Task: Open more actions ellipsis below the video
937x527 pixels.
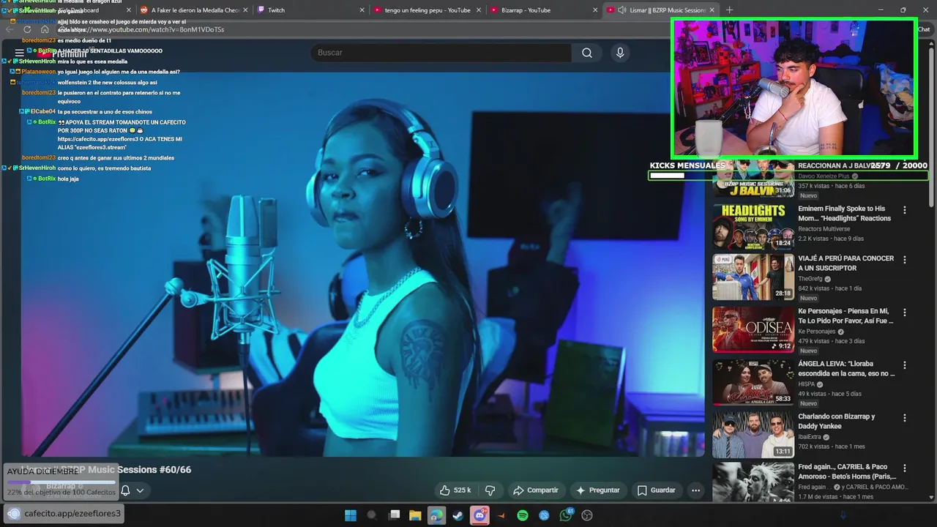Action: (x=695, y=490)
